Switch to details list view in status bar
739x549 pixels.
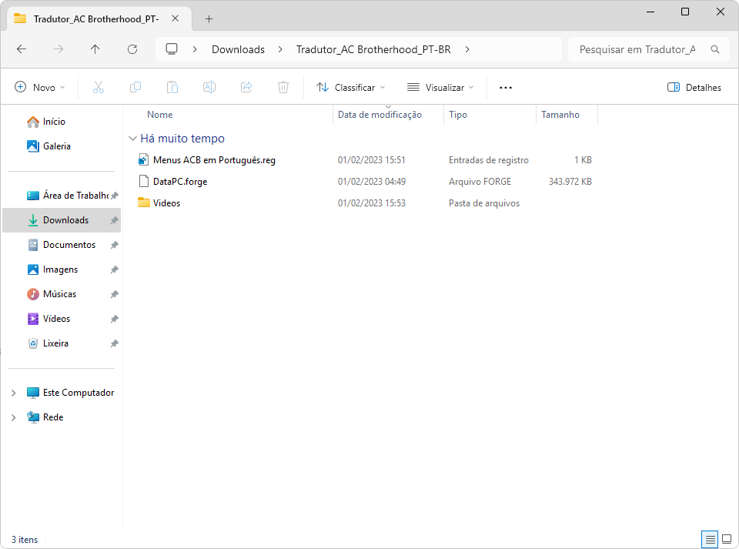point(710,539)
